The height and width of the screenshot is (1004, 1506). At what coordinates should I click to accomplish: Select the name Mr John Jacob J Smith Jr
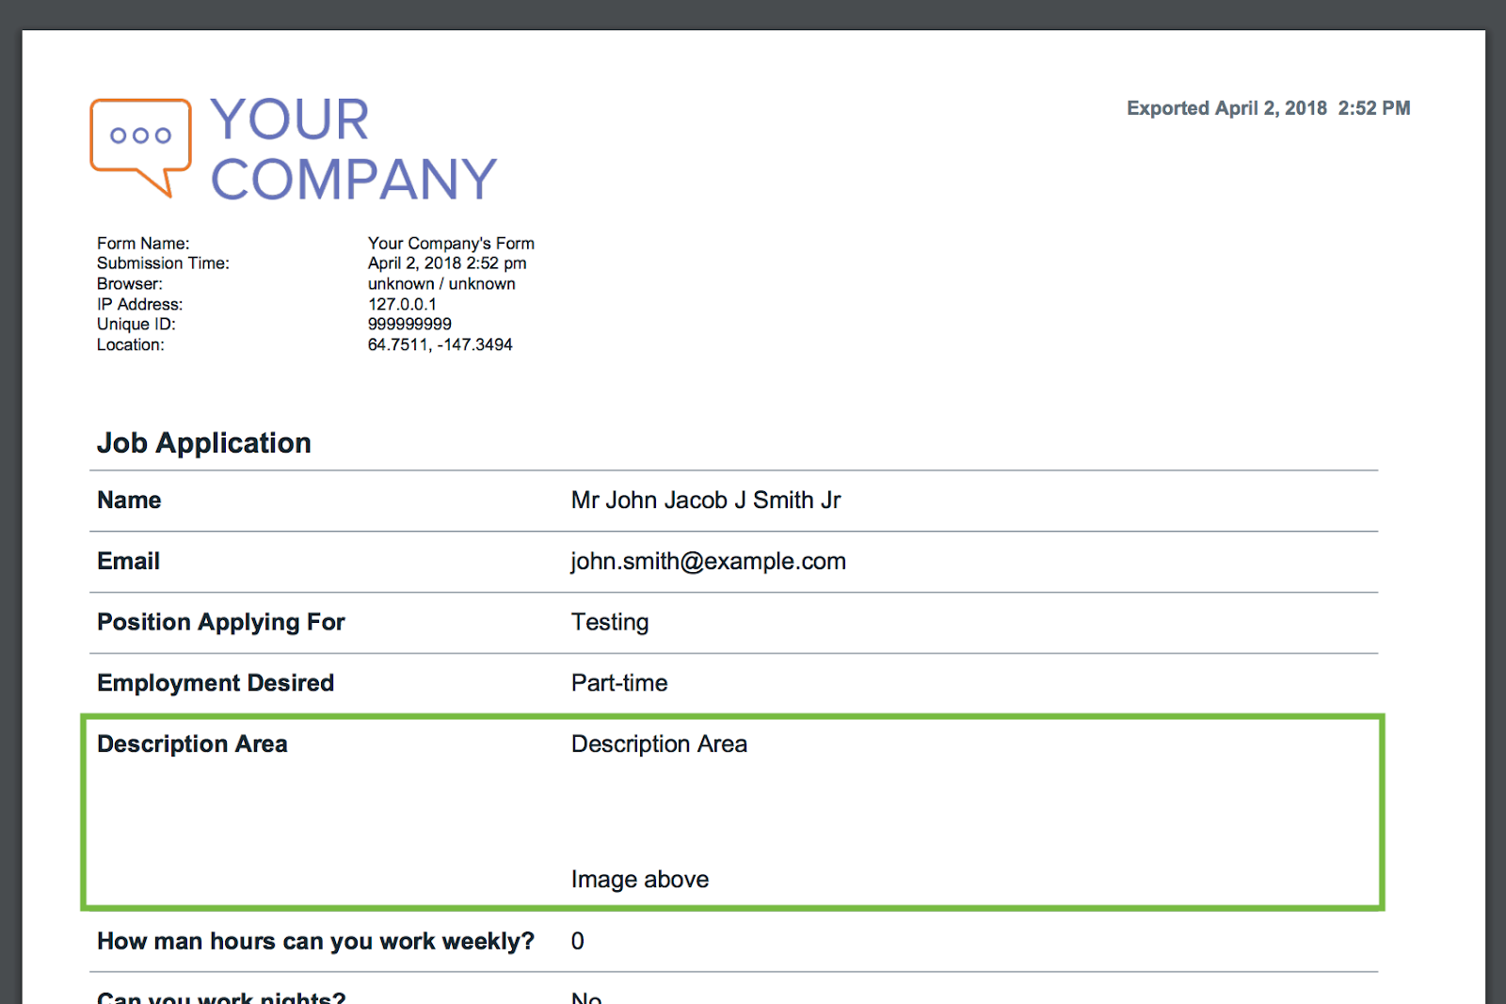pyautogui.click(x=706, y=501)
